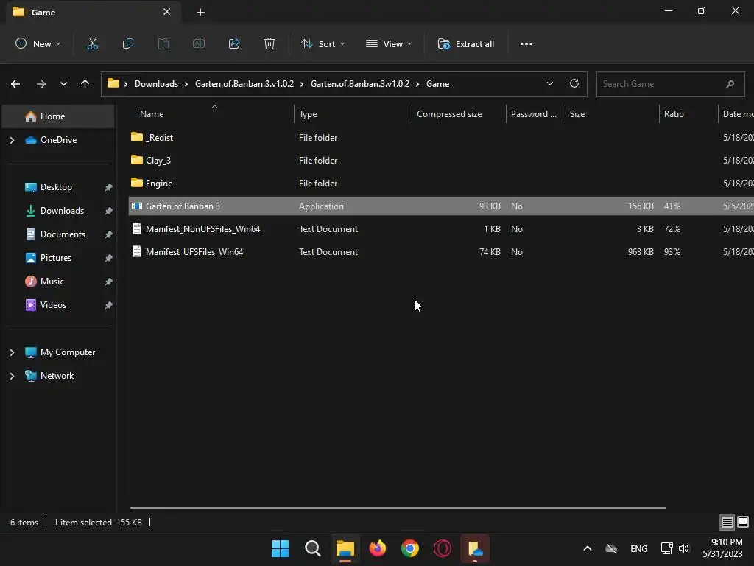Go forward with the right arrow
This screenshot has height=566, width=754.
[x=41, y=84]
